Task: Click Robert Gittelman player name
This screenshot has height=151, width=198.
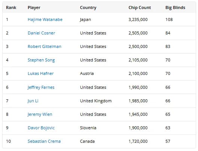Action: point(45,46)
